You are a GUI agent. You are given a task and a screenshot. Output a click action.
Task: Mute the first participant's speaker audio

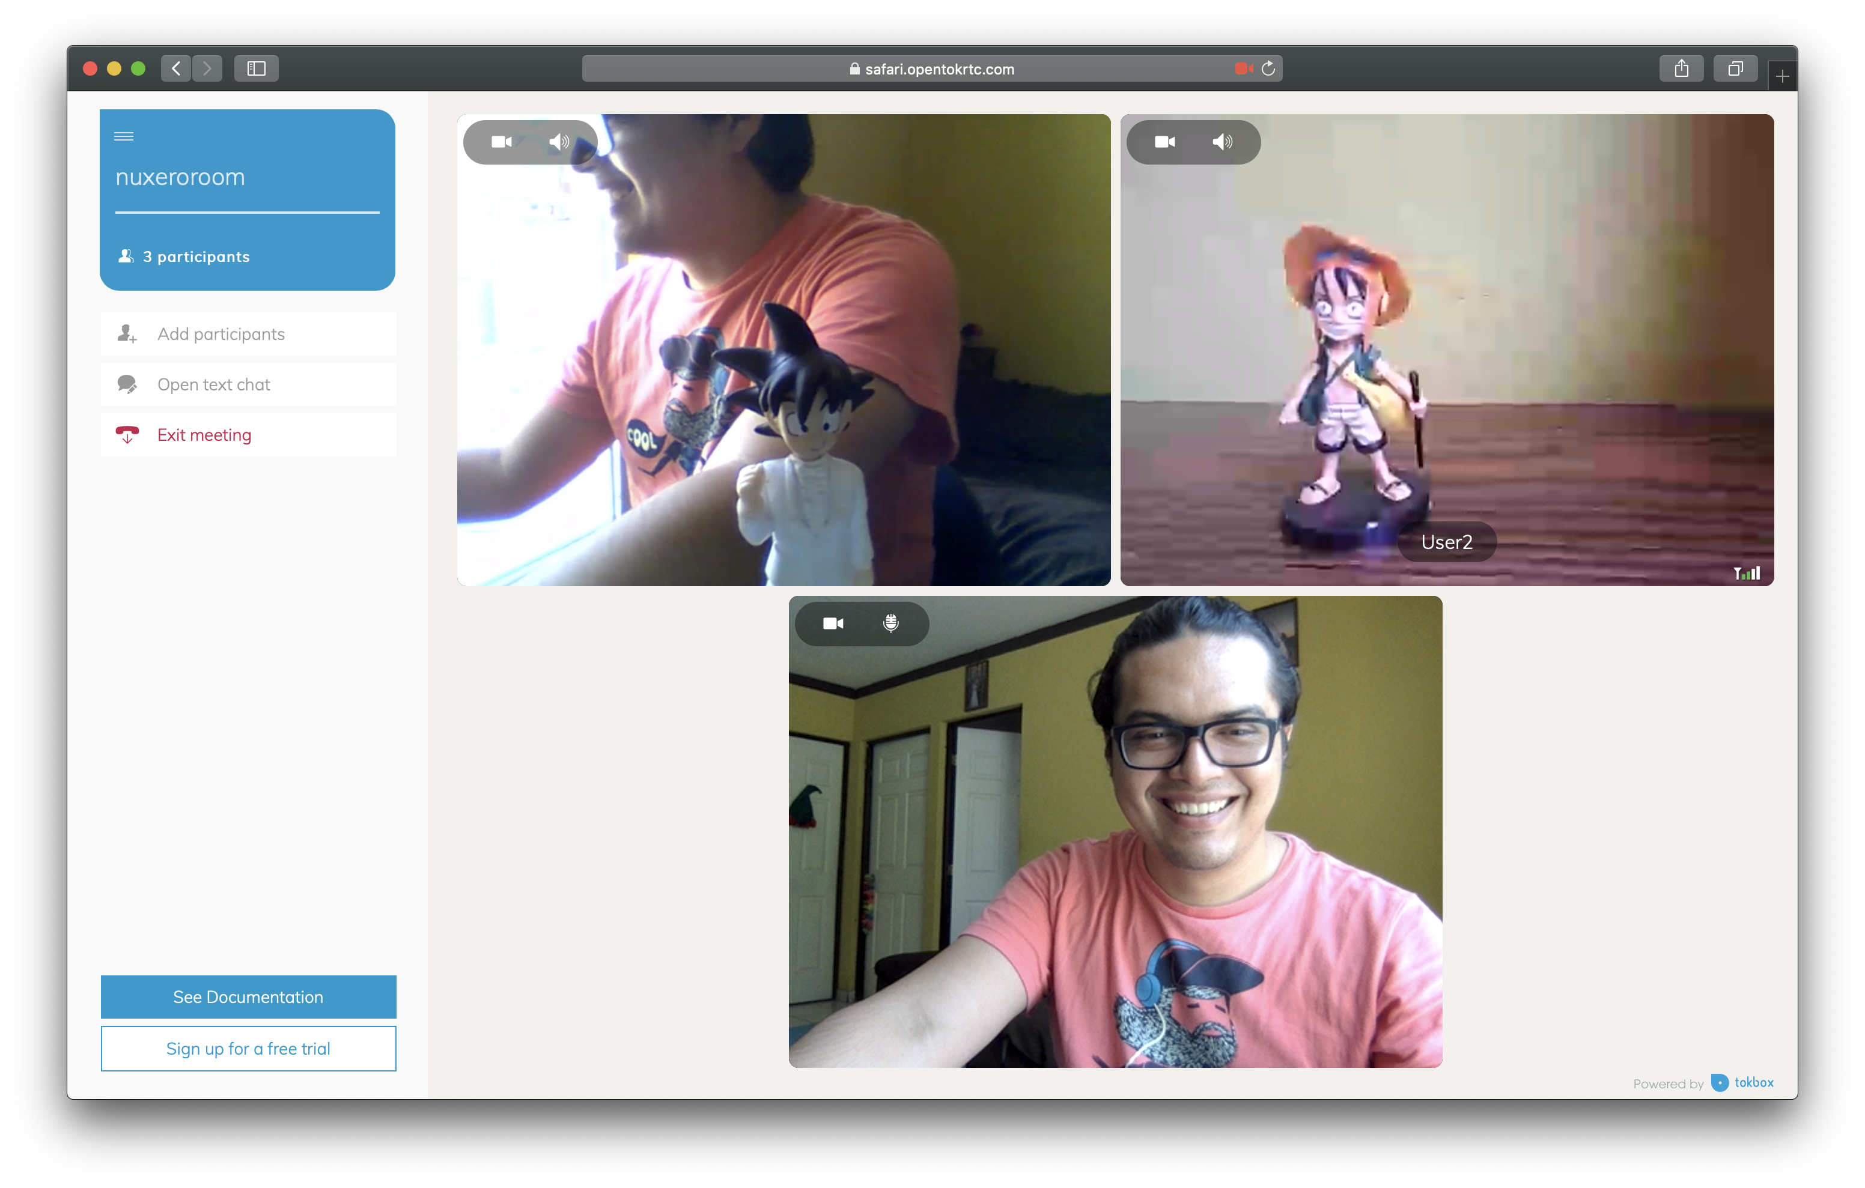pyautogui.click(x=558, y=142)
